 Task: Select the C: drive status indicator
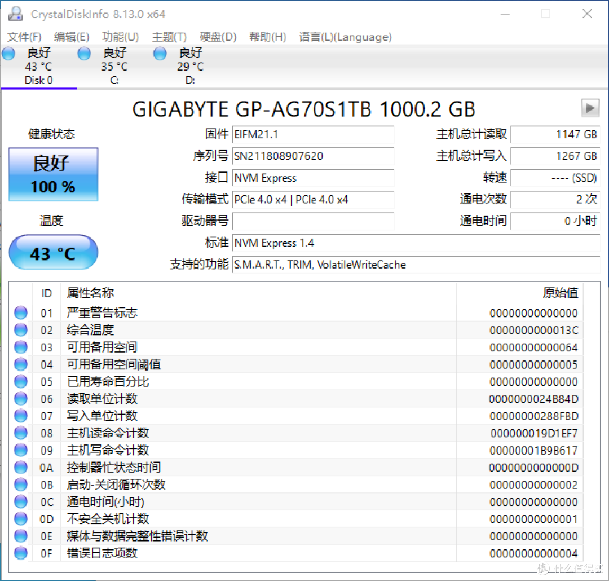(x=83, y=53)
